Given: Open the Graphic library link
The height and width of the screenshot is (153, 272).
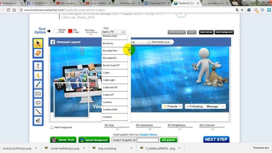Looking at the screenshot, I should pos(148,135).
